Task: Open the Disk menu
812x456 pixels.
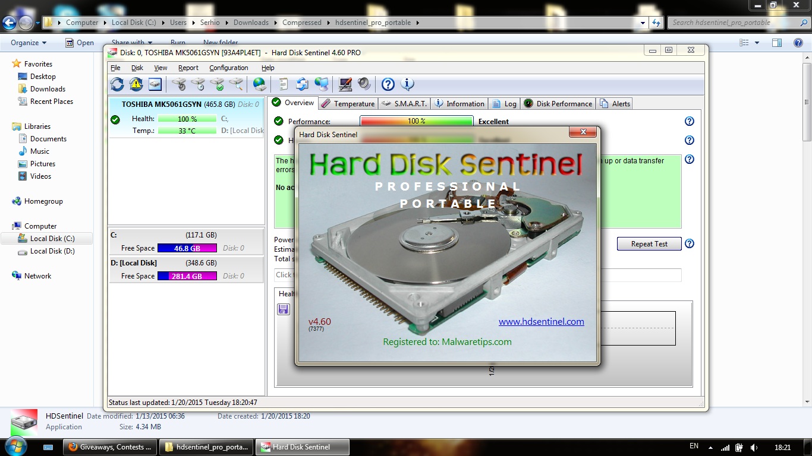Action: tap(137, 68)
